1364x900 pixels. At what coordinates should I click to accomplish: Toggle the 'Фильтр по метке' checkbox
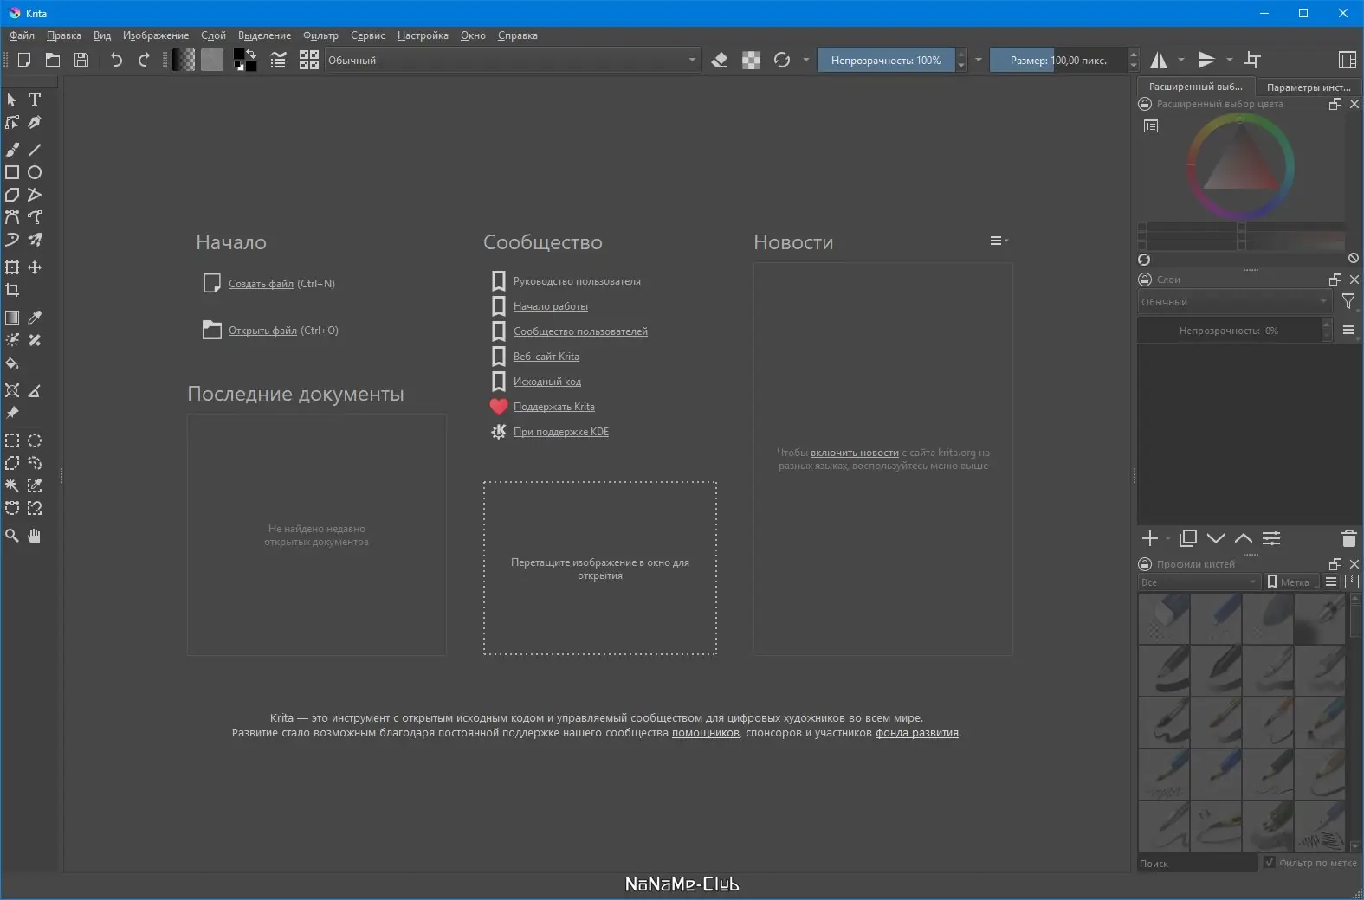(1270, 863)
